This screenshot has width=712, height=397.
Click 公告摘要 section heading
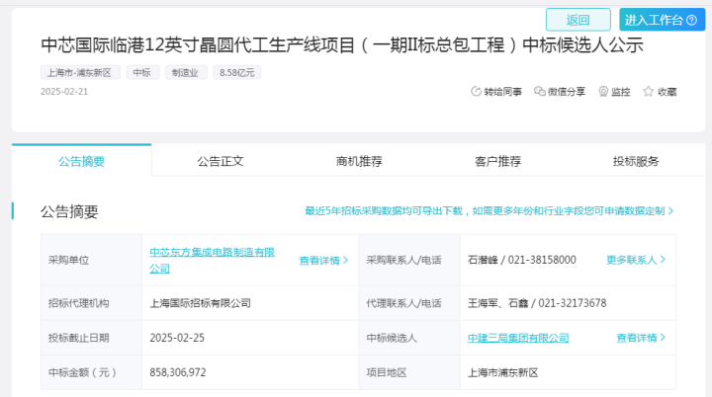[69, 211]
